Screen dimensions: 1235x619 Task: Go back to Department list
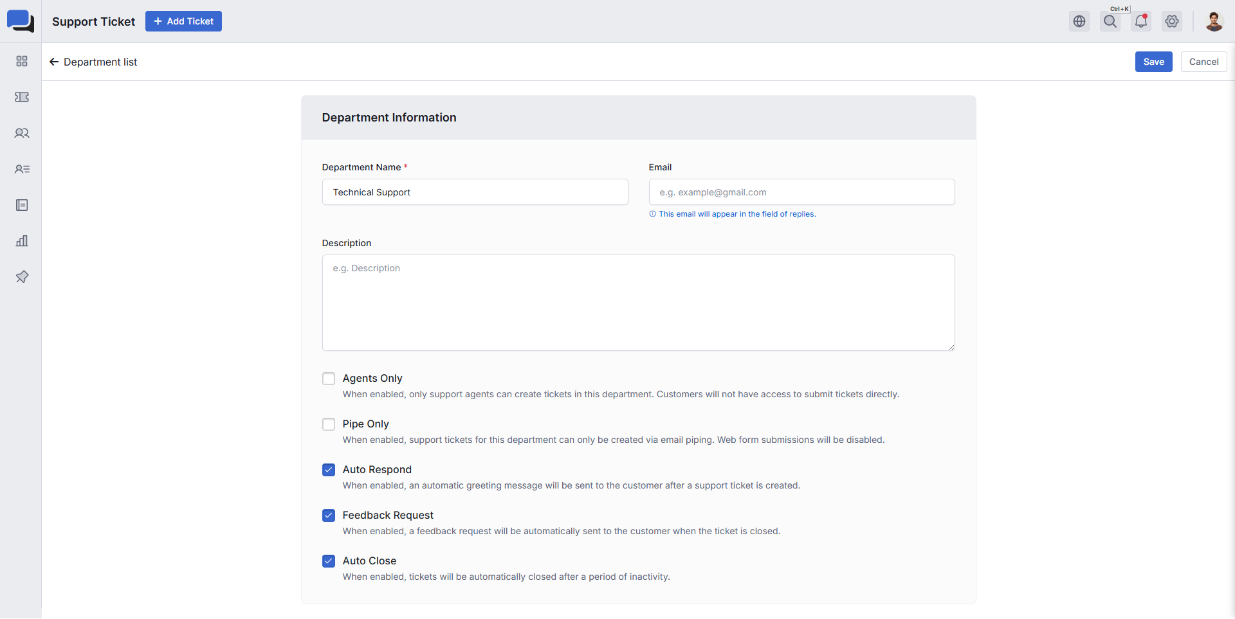[93, 62]
